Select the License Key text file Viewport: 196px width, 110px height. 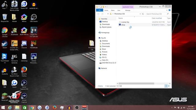pyautogui.click(x=125, y=22)
